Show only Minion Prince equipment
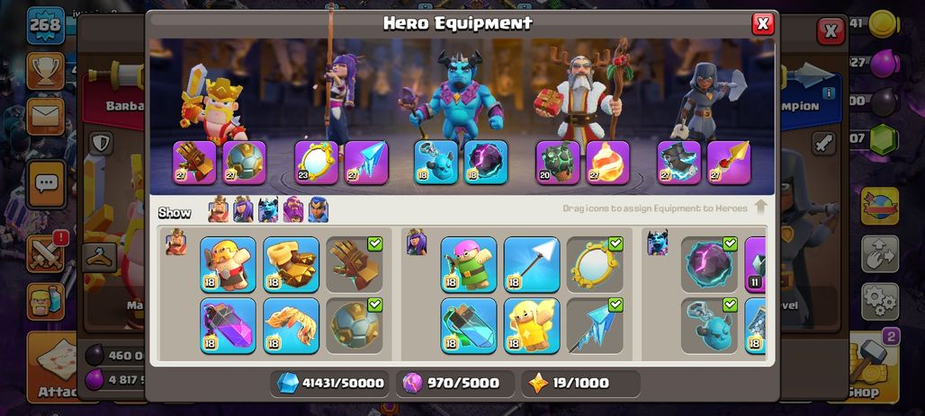Screen dimensions: 925x416 (x=268, y=209)
